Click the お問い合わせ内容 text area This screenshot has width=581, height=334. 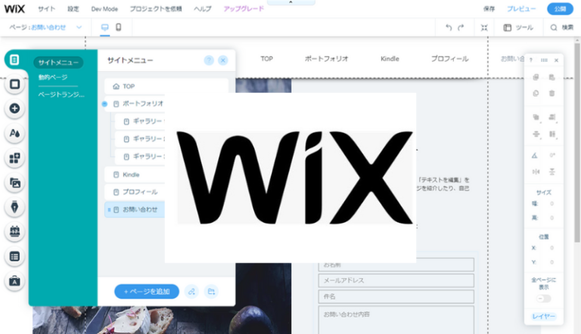click(x=396, y=320)
